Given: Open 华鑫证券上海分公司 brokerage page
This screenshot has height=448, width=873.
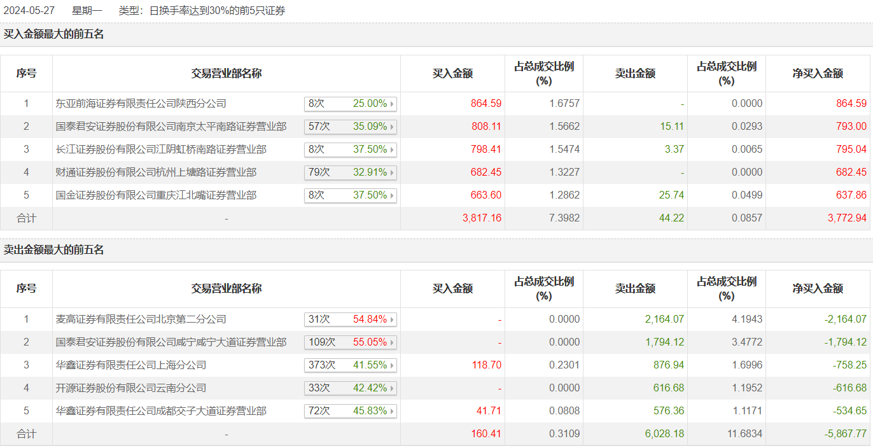Looking at the screenshot, I should (131, 365).
